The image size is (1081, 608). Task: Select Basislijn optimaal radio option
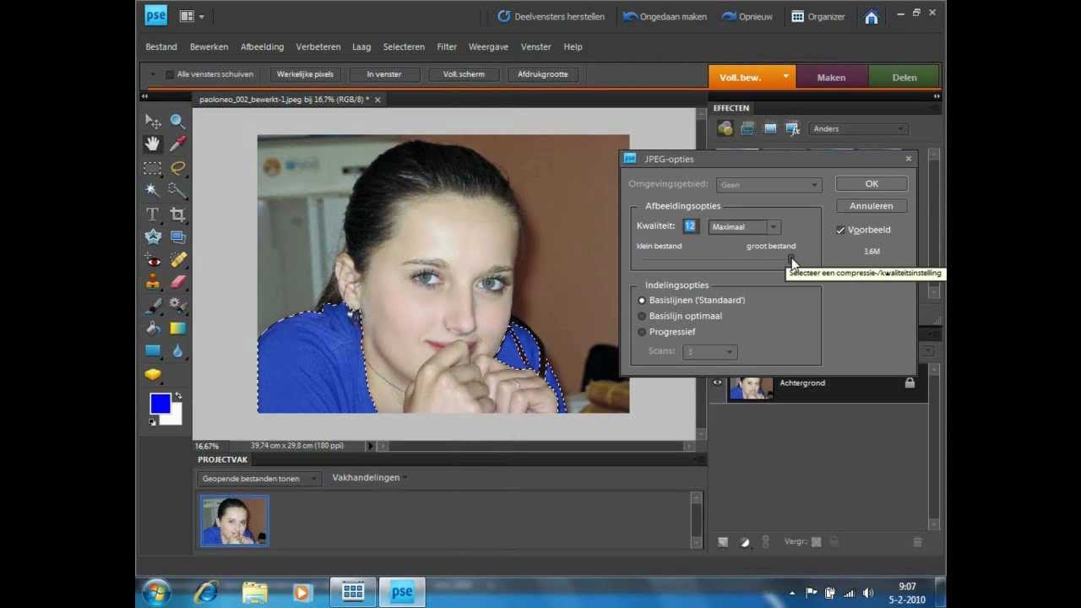tap(642, 316)
